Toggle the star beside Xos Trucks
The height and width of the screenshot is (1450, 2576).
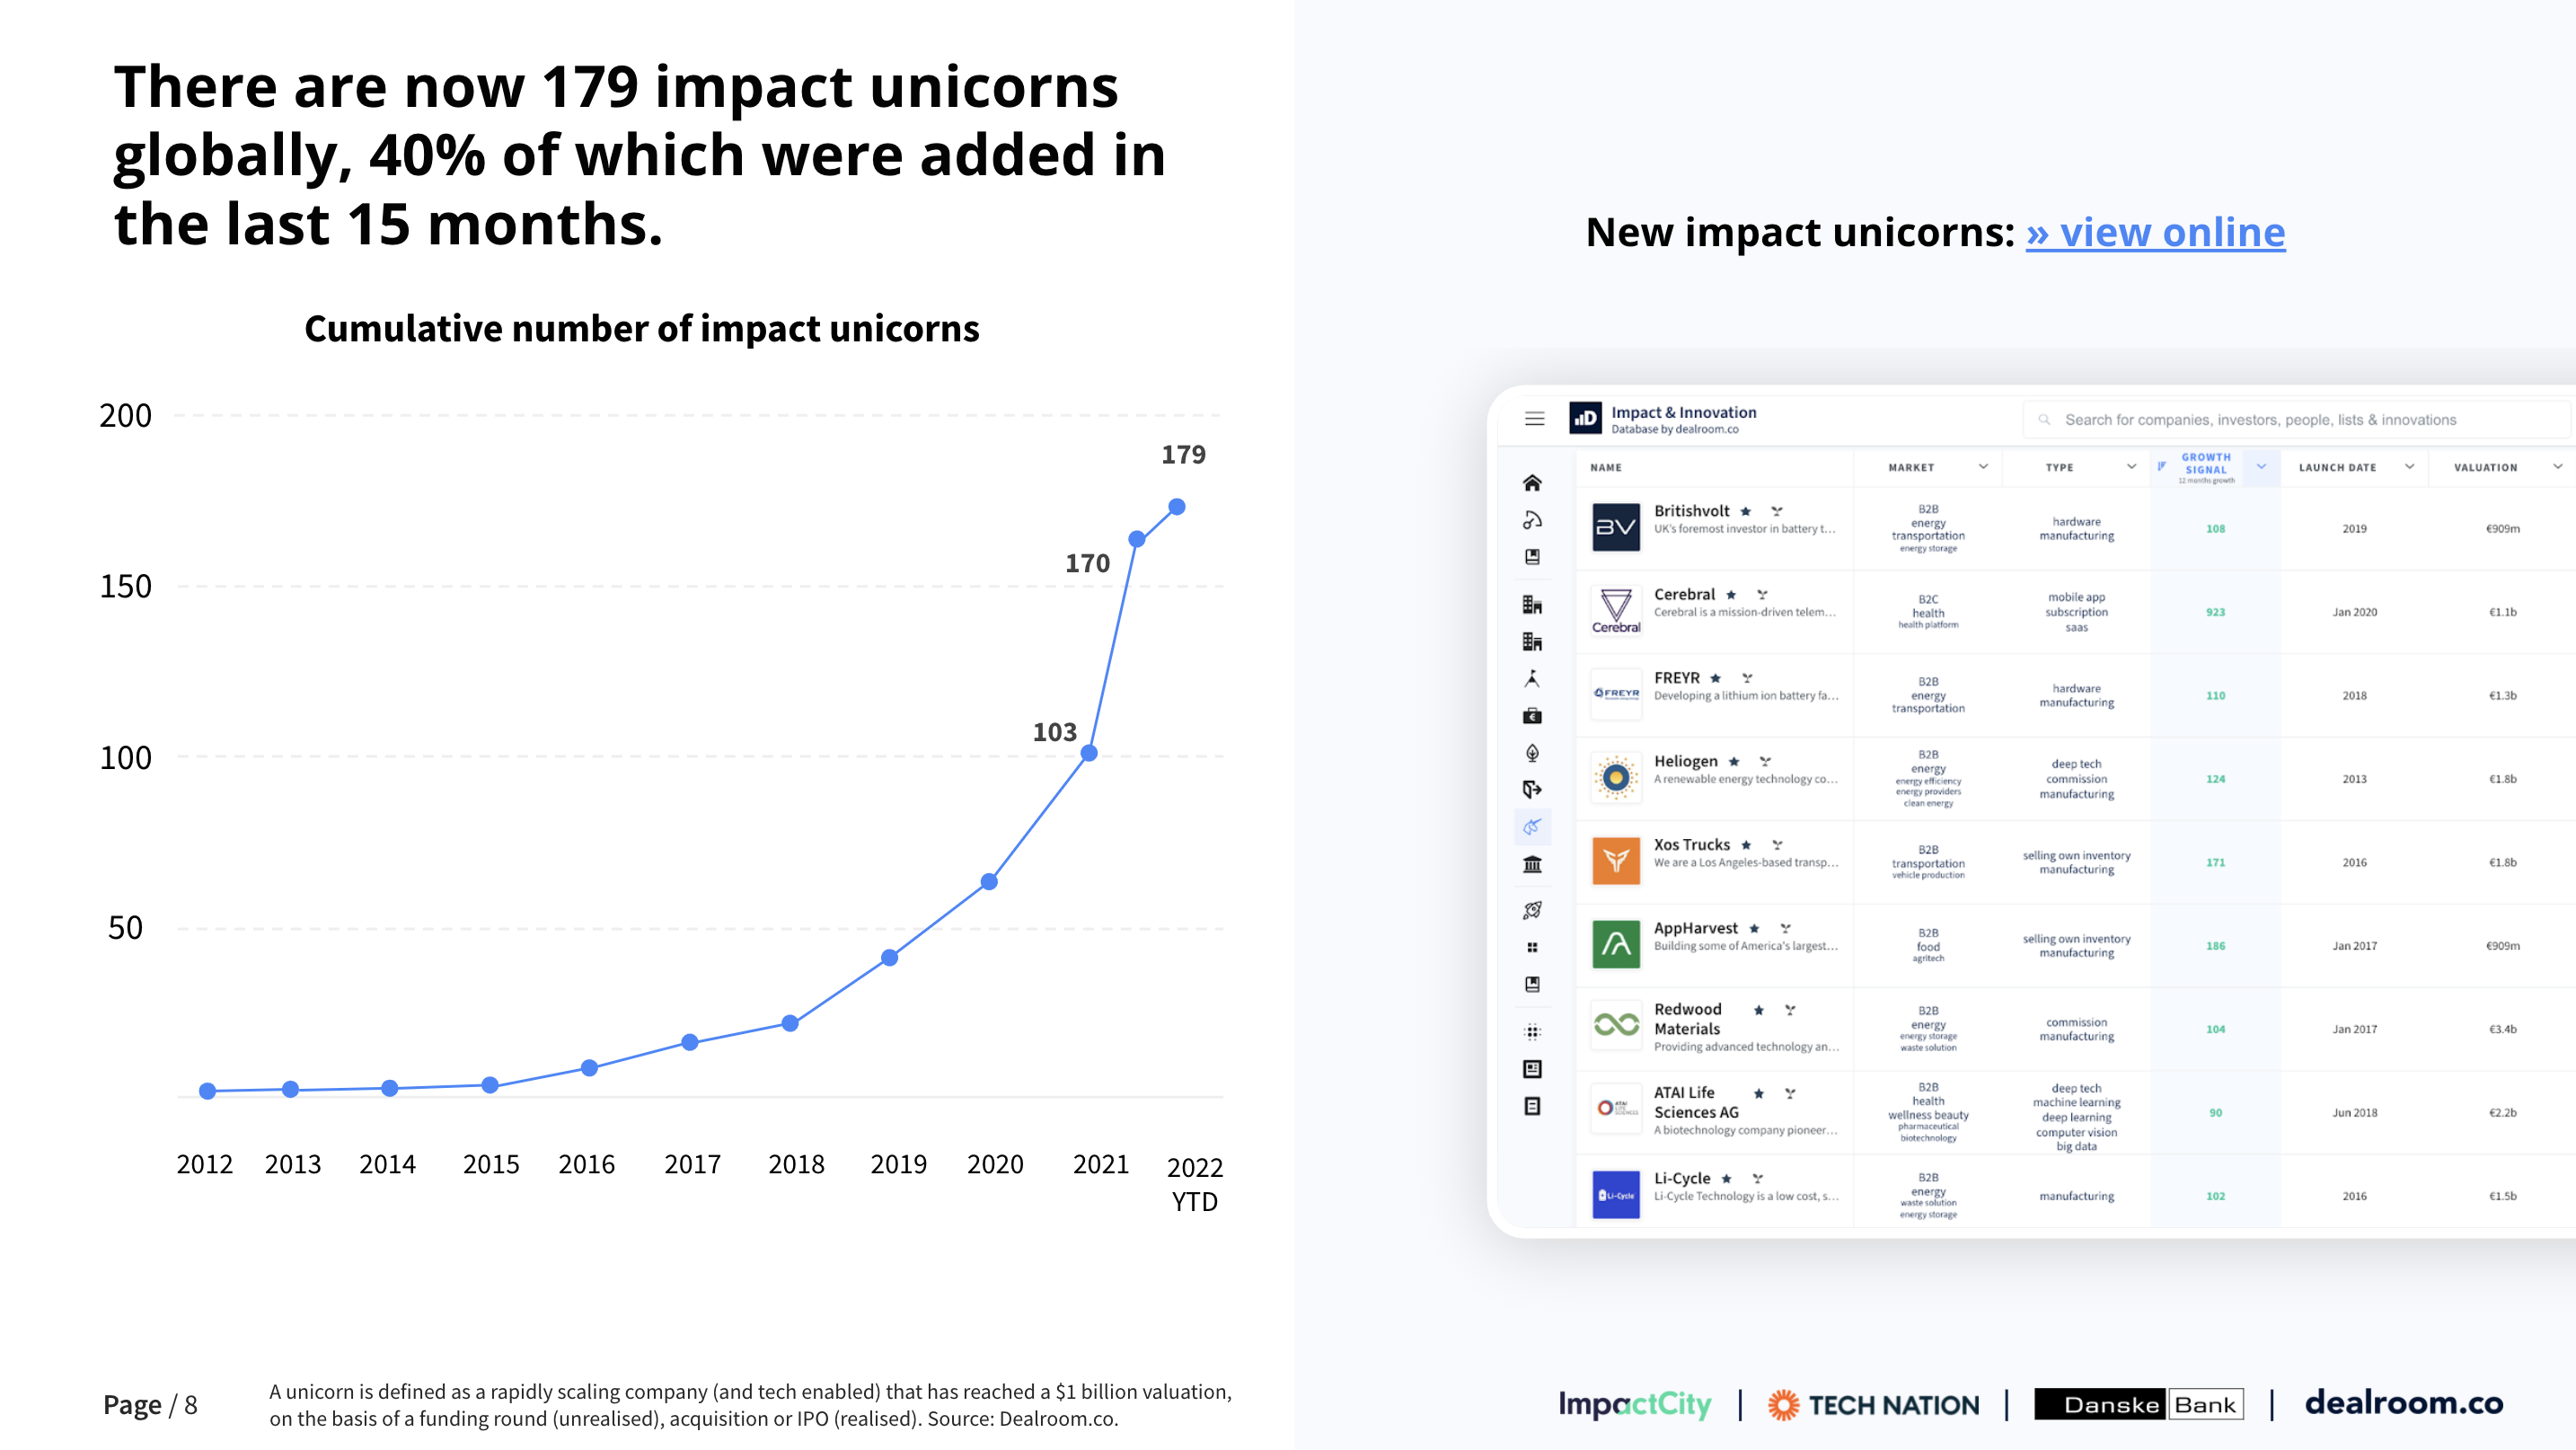(x=1746, y=845)
